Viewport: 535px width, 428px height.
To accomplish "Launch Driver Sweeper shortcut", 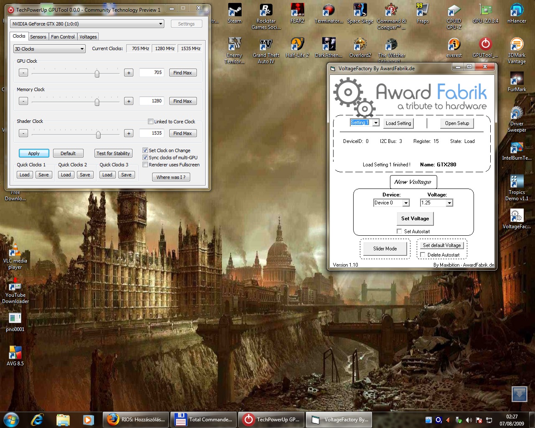I will point(517,119).
